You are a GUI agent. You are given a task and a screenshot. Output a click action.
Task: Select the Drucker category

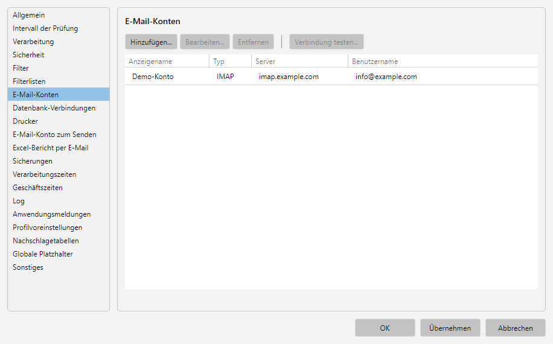(59, 121)
